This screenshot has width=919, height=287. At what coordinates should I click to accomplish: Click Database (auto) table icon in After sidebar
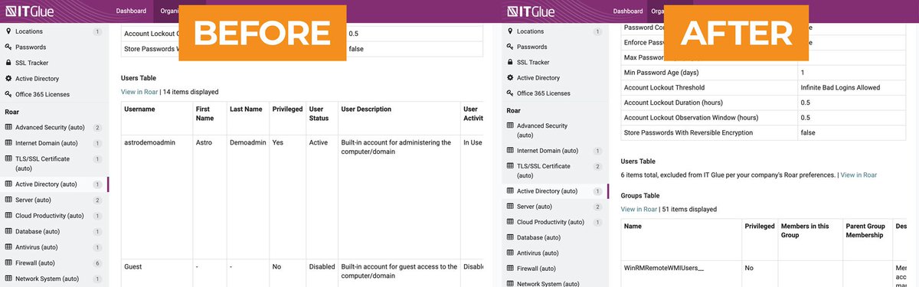coord(510,238)
